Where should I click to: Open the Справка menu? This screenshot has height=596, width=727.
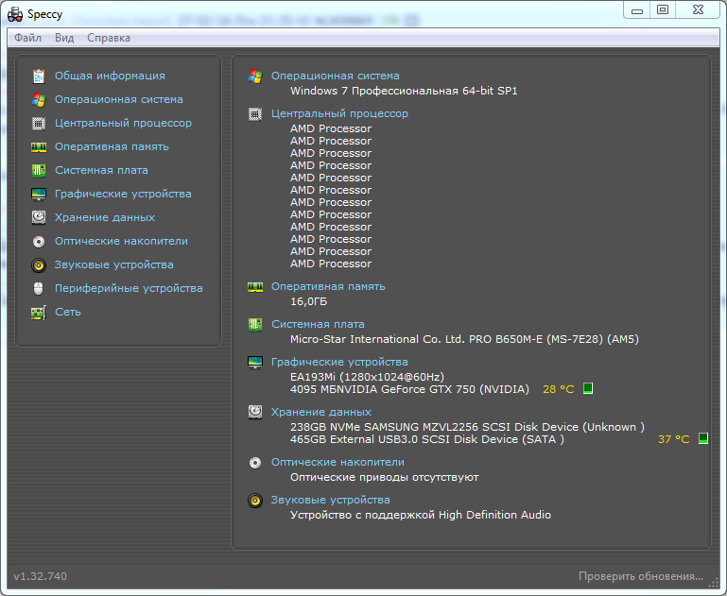click(x=109, y=38)
